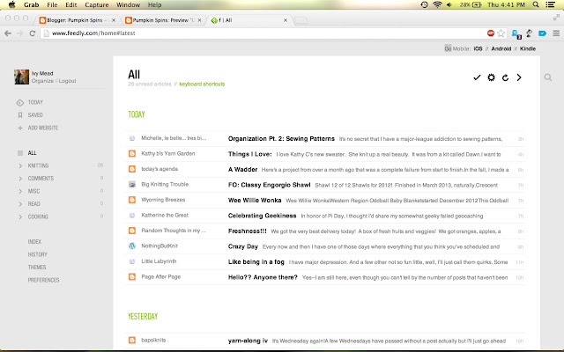Refresh the All feed list
The image size is (564, 352).
point(505,77)
